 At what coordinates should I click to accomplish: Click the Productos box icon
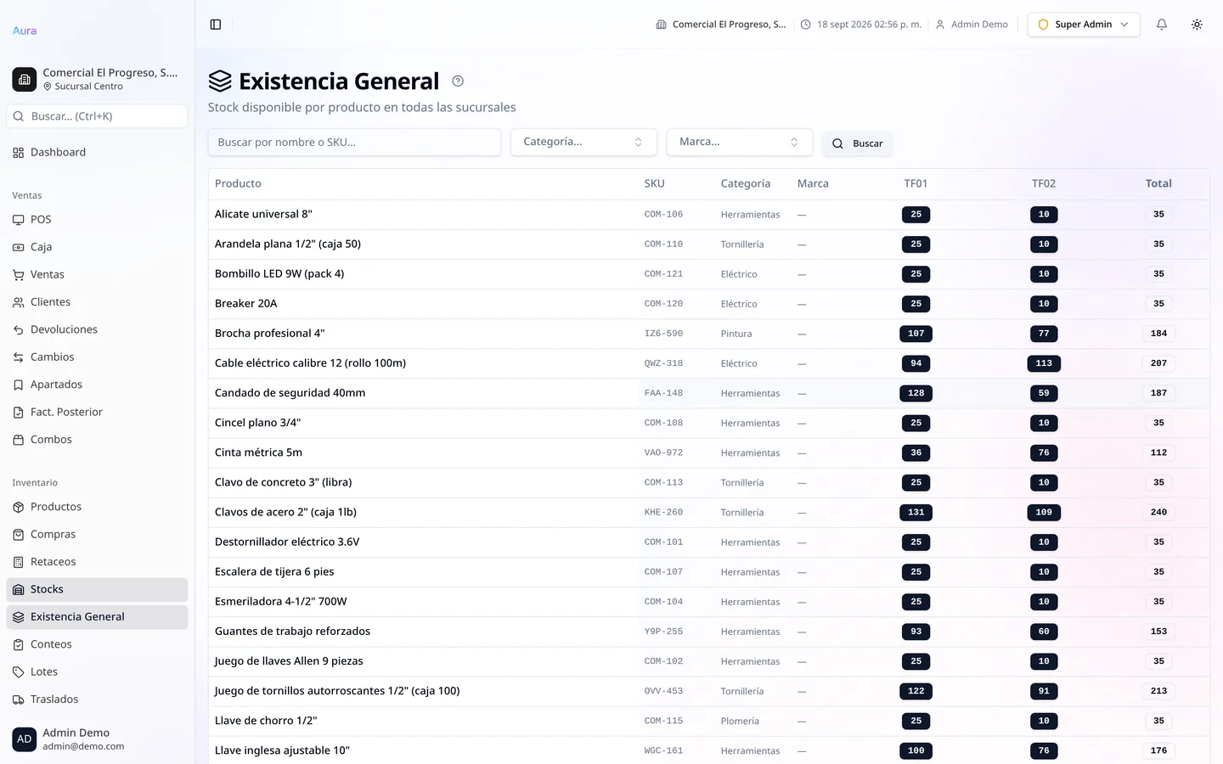pos(19,507)
